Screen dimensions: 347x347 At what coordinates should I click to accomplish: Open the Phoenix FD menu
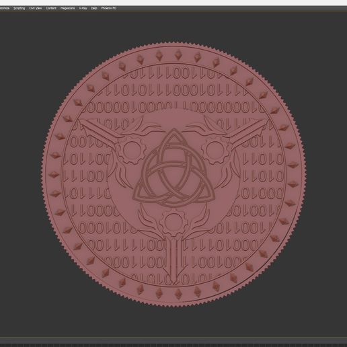(109, 8)
